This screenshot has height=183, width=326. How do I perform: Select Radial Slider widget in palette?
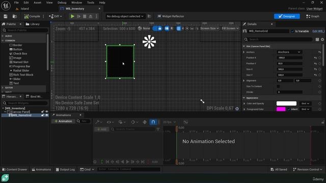tap(19, 71)
